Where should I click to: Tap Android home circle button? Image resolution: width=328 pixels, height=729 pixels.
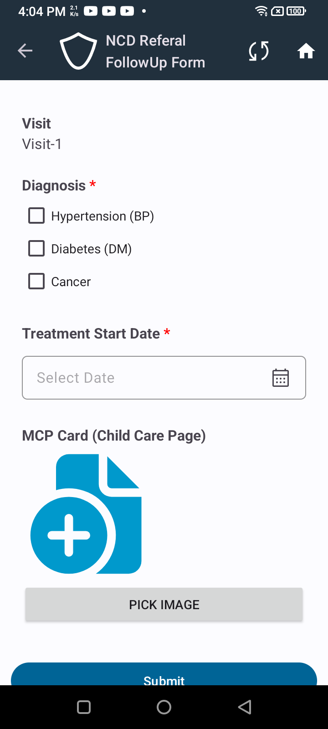[164, 707]
